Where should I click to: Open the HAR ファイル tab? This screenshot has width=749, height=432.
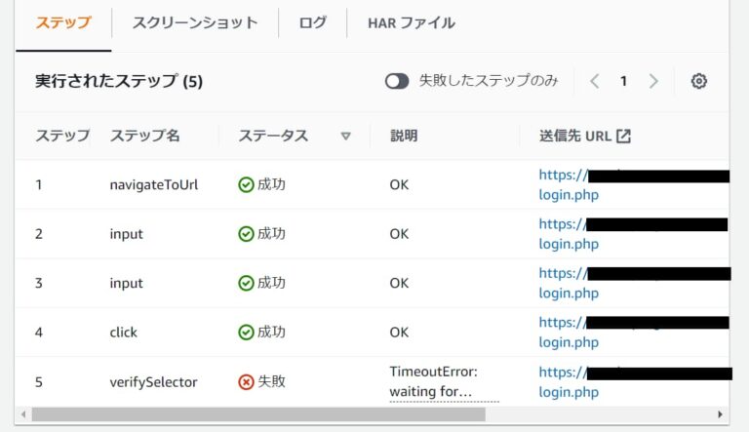(x=411, y=22)
